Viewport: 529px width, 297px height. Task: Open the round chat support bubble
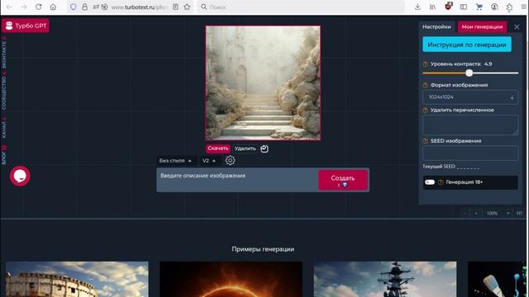20,176
